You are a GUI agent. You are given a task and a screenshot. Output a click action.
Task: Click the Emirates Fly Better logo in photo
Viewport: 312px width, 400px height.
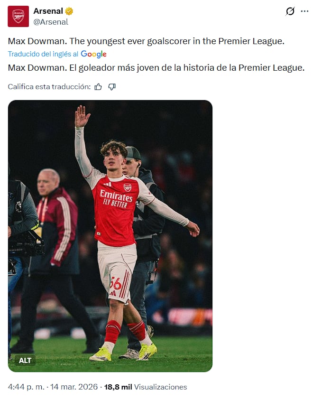coord(116,199)
